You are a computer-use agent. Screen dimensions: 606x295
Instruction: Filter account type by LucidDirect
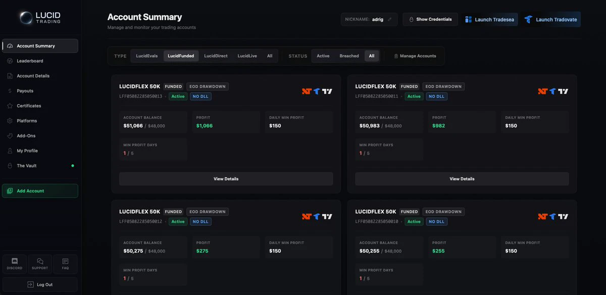[216, 56]
